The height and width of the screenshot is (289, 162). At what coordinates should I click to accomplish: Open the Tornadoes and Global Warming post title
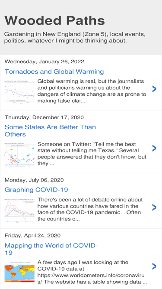54,71
